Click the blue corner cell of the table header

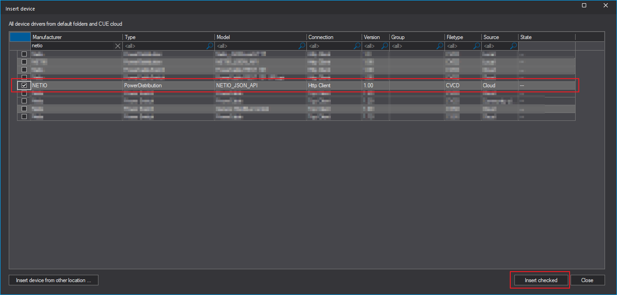pyautogui.click(x=20, y=37)
